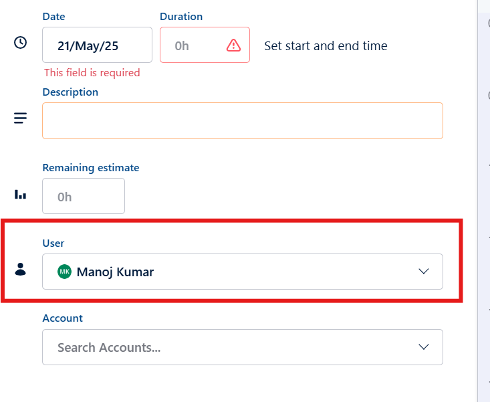Click the clock icon beside Date

click(21, 43)
